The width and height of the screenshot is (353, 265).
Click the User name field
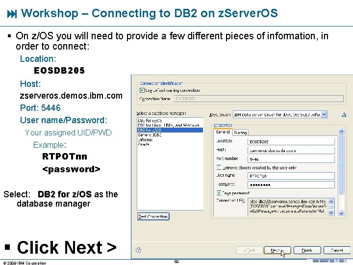point(291,176)
